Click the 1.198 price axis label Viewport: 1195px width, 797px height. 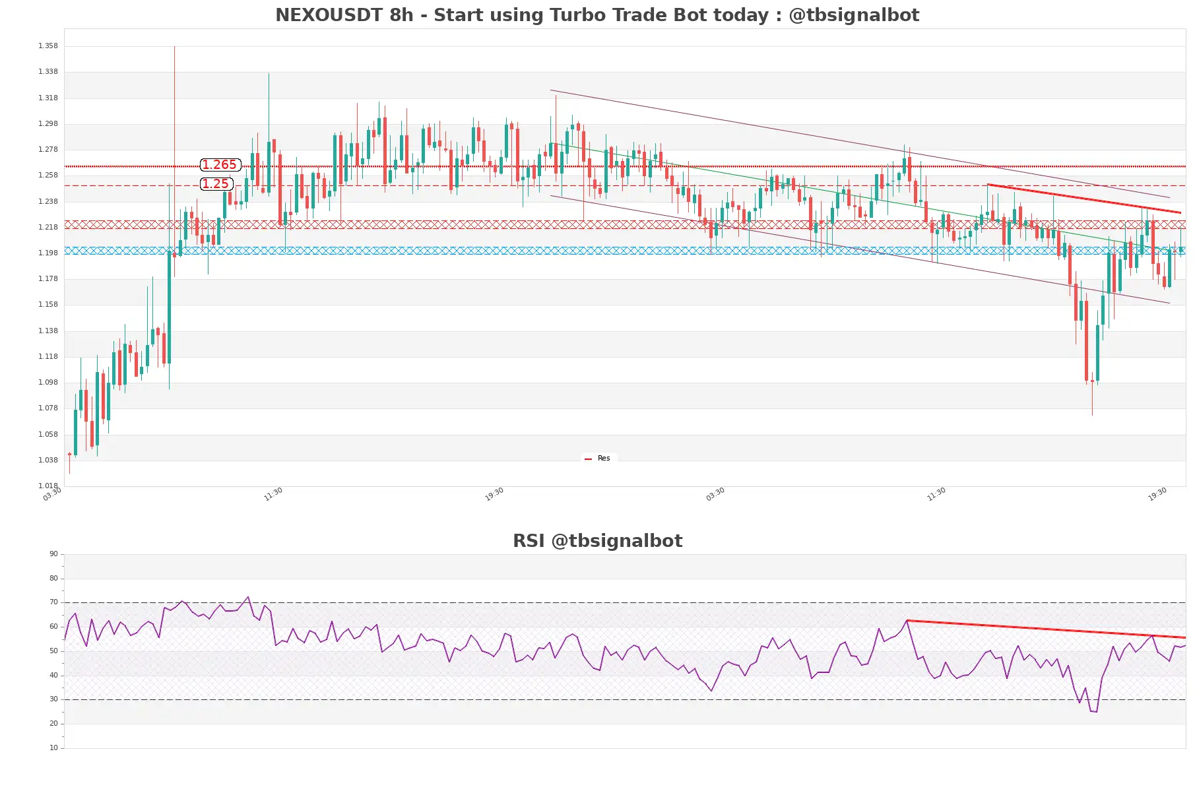pos(48,253)
